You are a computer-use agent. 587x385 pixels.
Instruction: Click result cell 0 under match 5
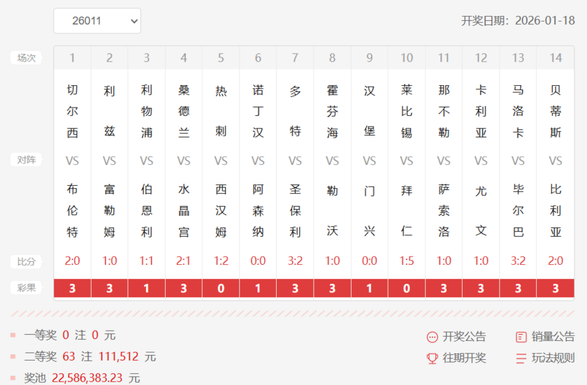tap(221, 288)
